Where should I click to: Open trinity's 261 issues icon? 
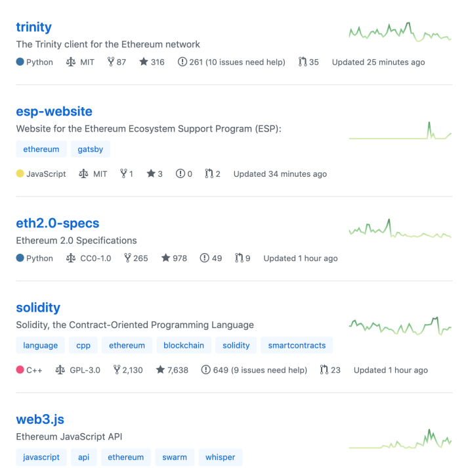point(182,62)
